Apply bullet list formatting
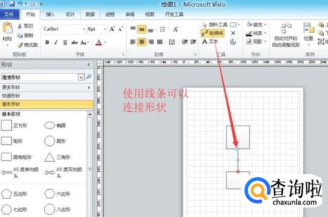 (x=163, y=29)
